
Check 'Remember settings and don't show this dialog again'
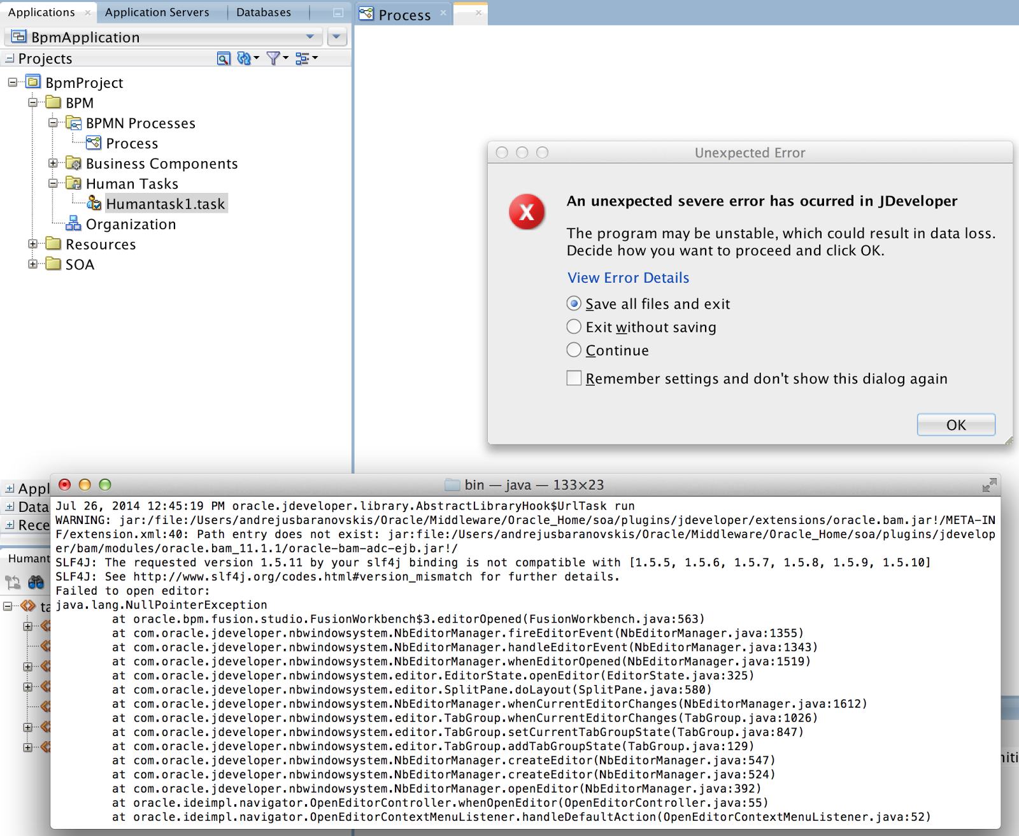click(x=574, y=378)
